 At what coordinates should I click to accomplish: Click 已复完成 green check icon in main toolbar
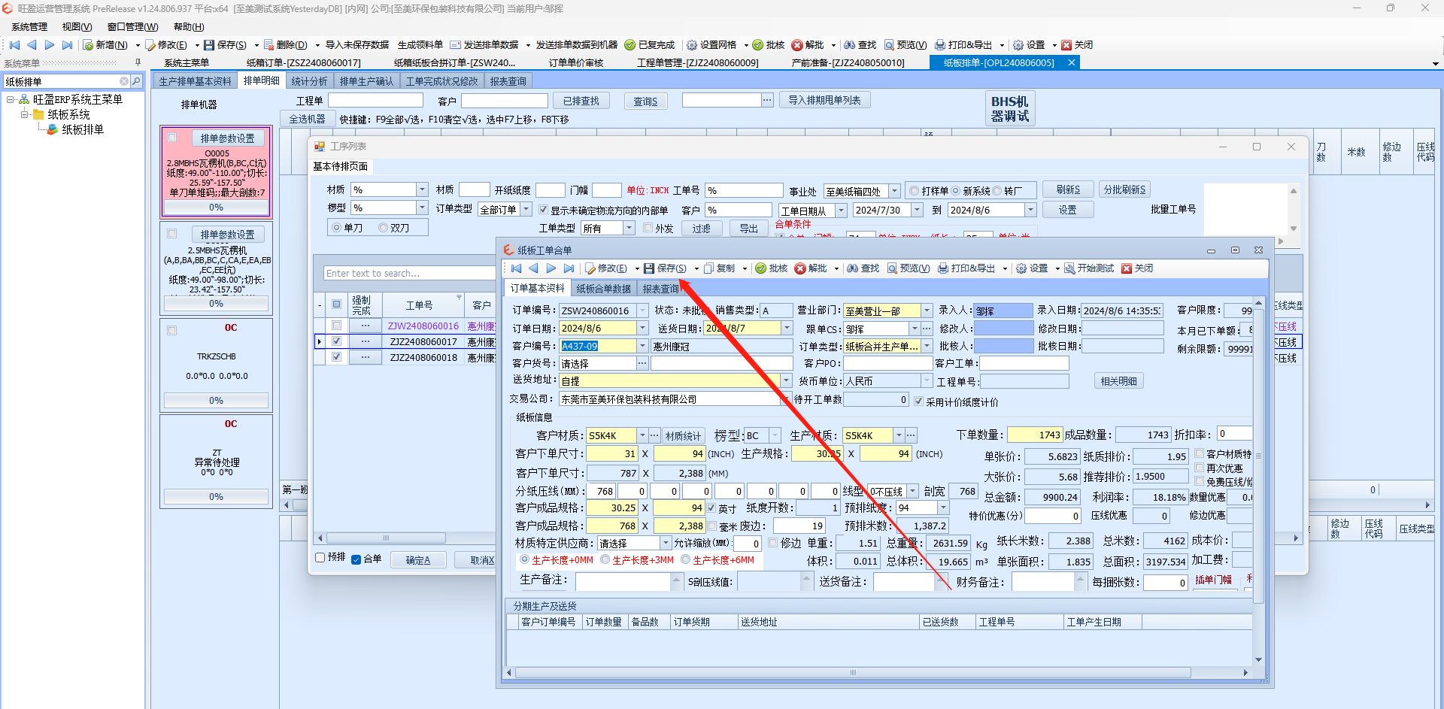630,45
